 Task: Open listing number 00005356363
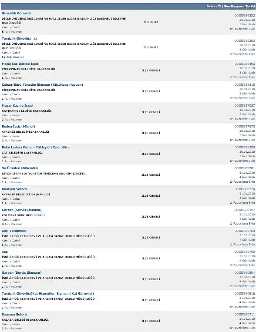(245, 40)
